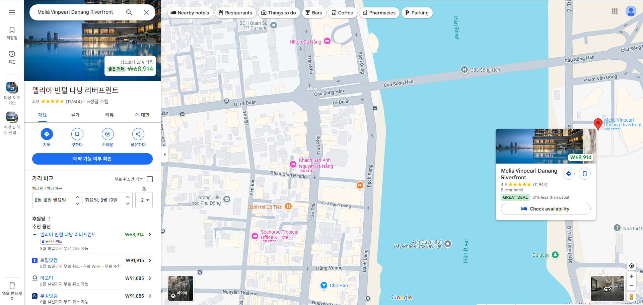The width and height of the screenshot is (643, 305).
Task: Open the guest count dropdown
Action: click(x=144, y=200)
